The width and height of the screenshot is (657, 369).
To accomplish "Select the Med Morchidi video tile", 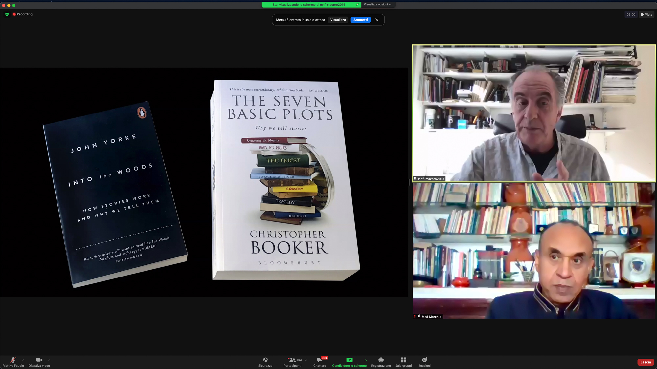I will pos(534,251).
